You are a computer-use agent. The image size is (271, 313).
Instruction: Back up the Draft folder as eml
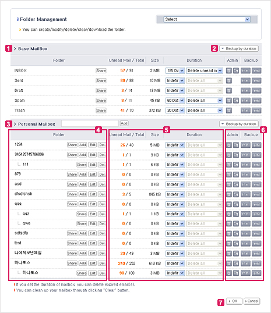point(256,91)
